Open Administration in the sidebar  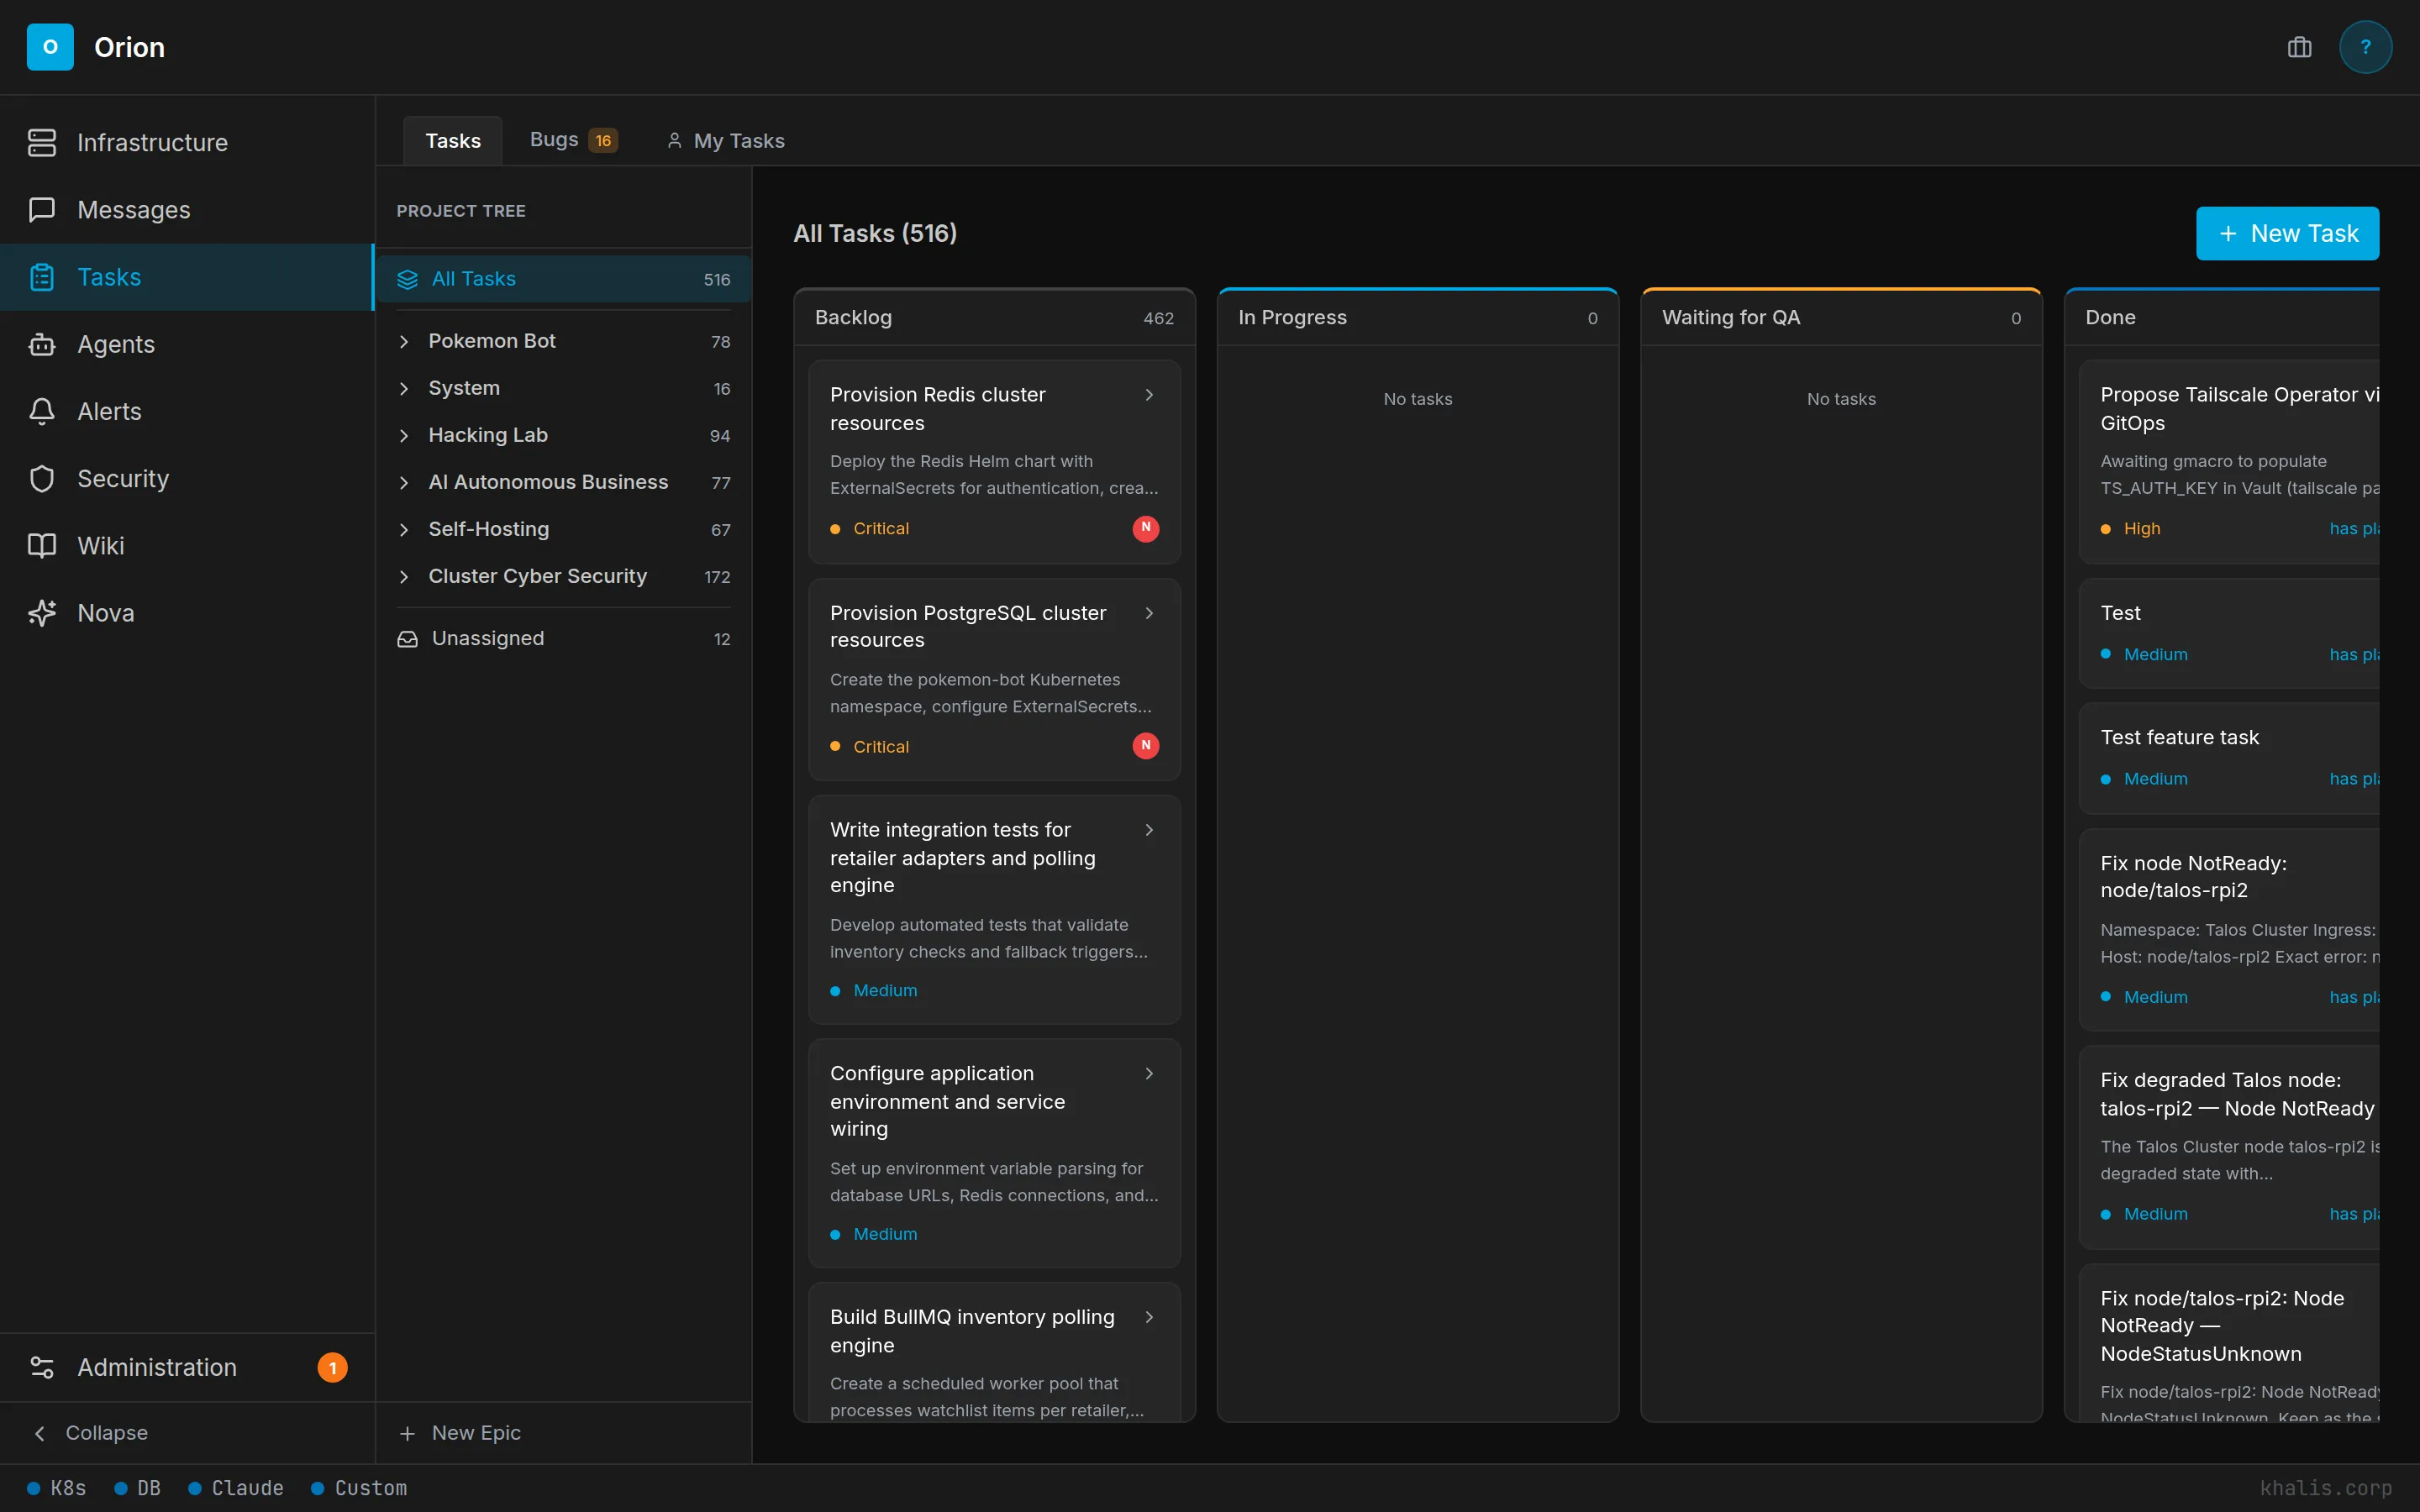click(x=187, y=1367)
